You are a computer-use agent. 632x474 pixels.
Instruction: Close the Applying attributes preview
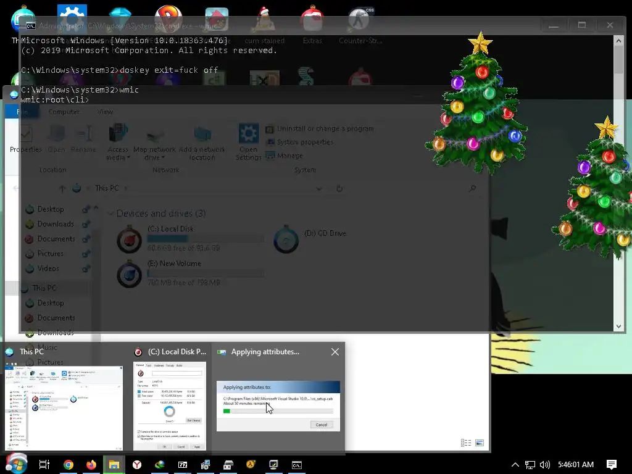pyautogui.click(x=335, y=352)
